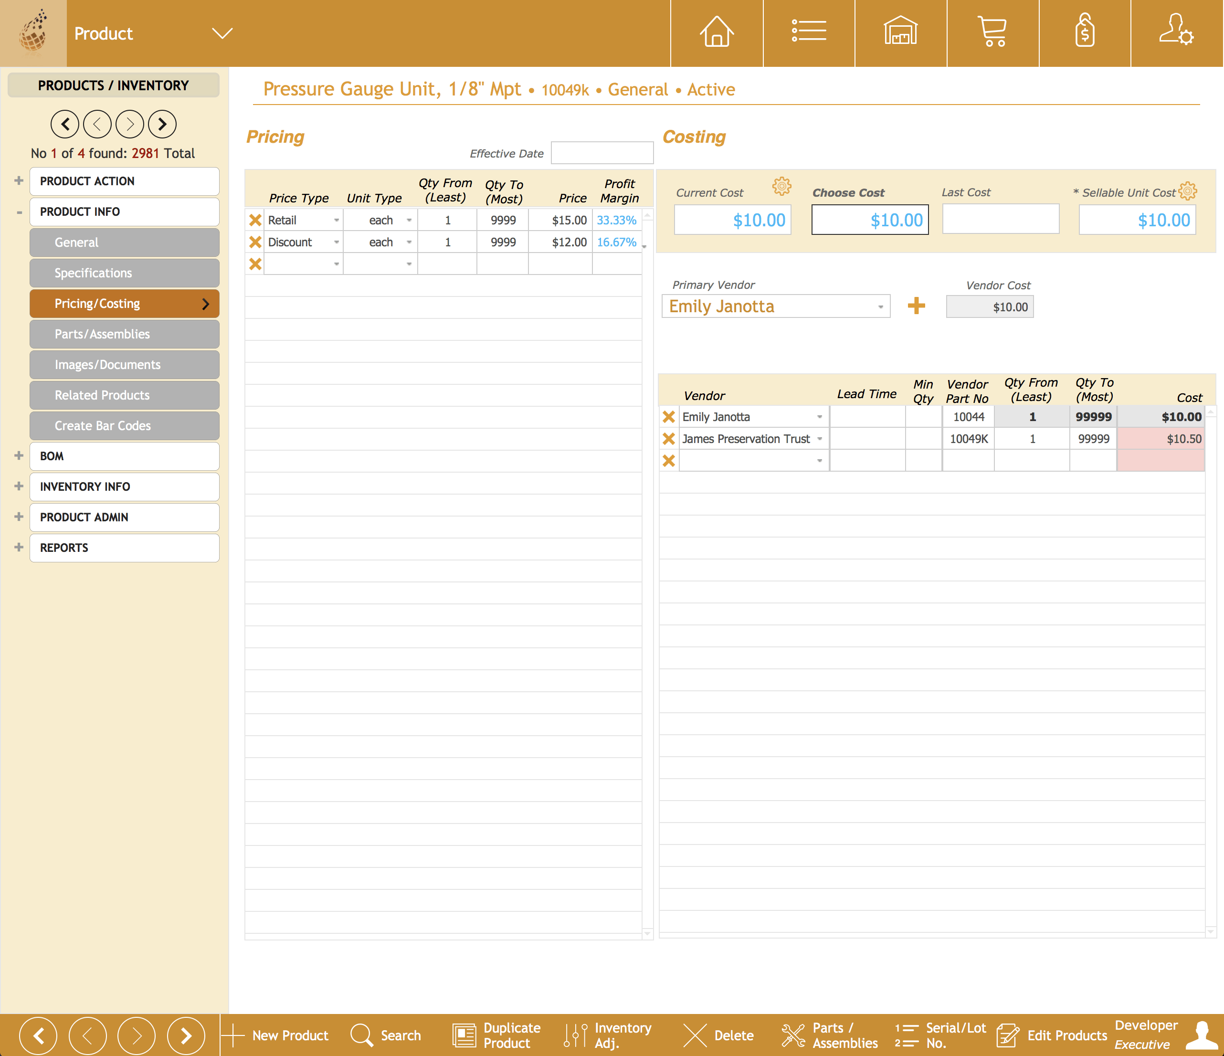Image resolution: width=1224 pixels, height=1056 pixels.
Task: Open Retail row unit type dropdown
Action: (x=409, y=220)
